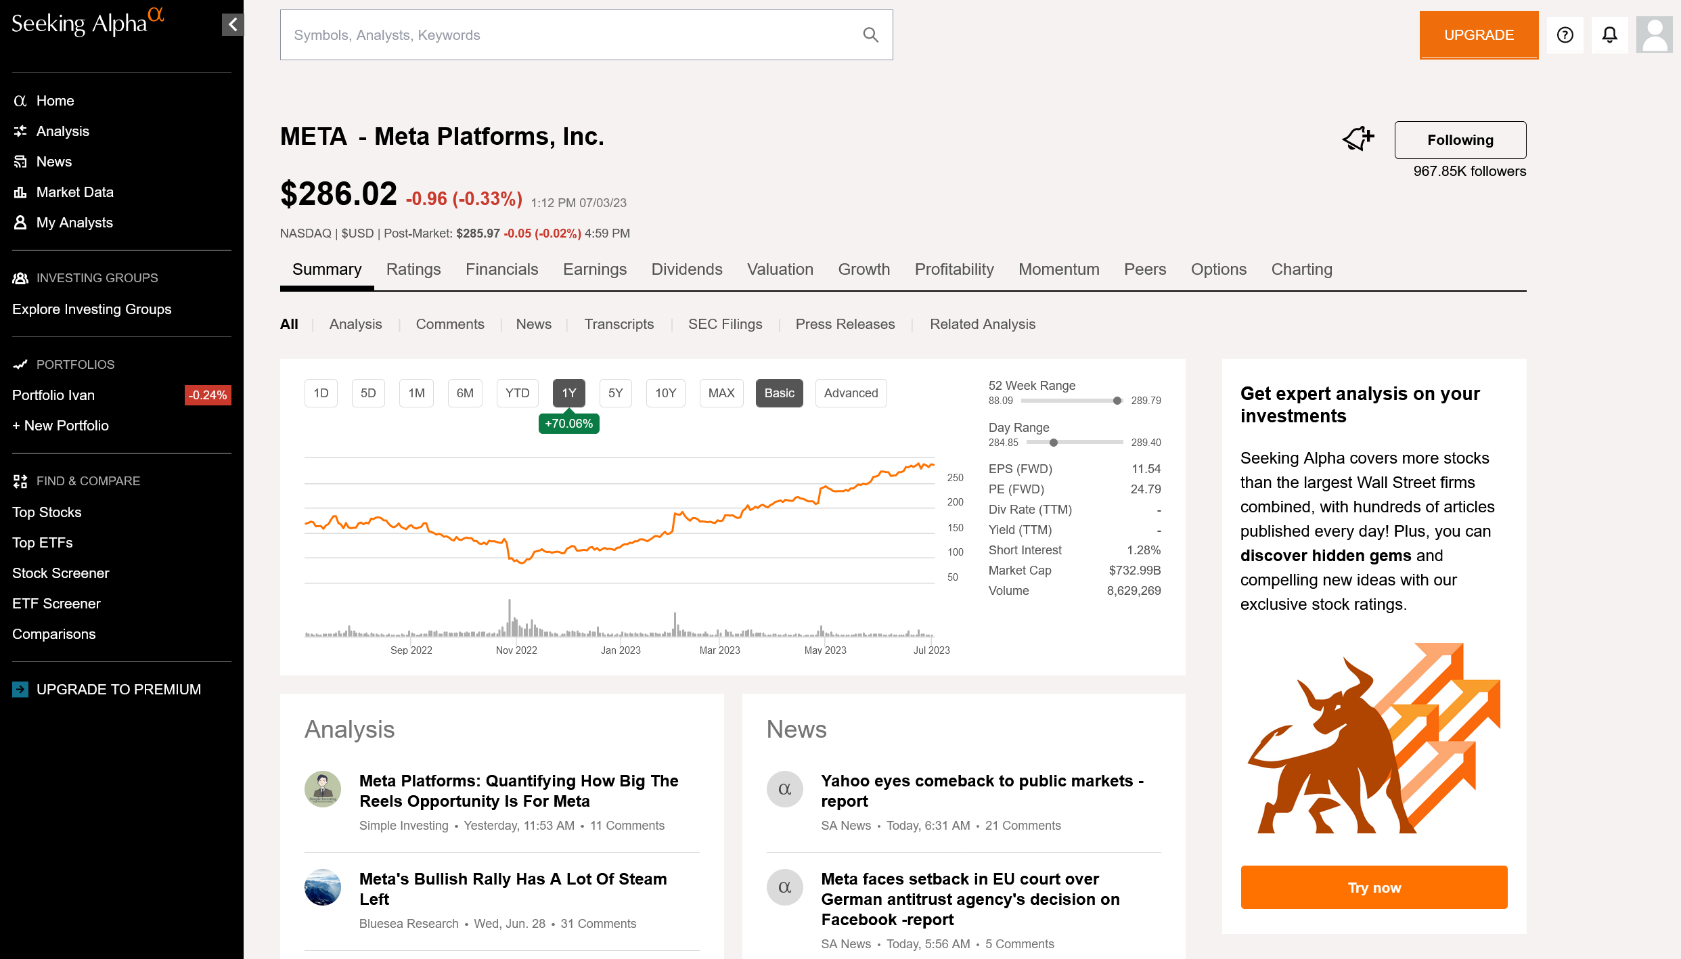Open the Simple Investing author avatar
Image resolution: width=1681 pixels, height=959 pixels.
point(323,789)
